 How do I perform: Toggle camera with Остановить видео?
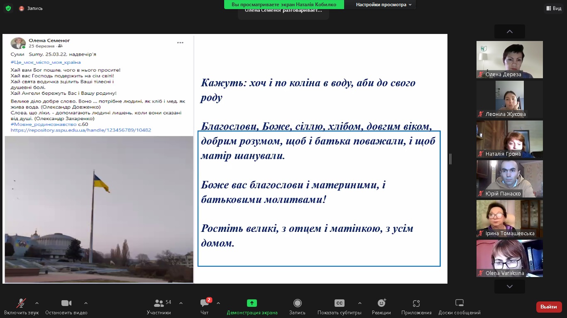pyautogui.click(x=66, y=307)
